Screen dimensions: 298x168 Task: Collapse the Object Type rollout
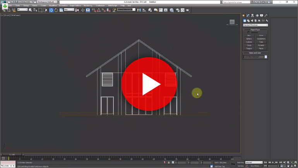coord(255,30)
